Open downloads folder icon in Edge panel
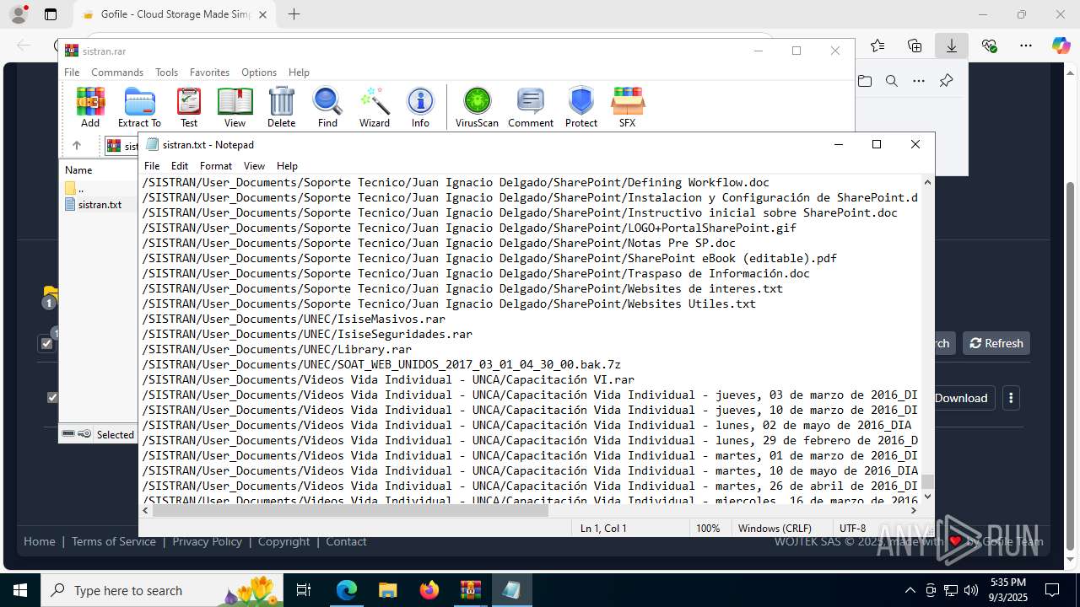Image resolution: width=1080 pixels, height=607 pixels. click(x=865, y=81)
